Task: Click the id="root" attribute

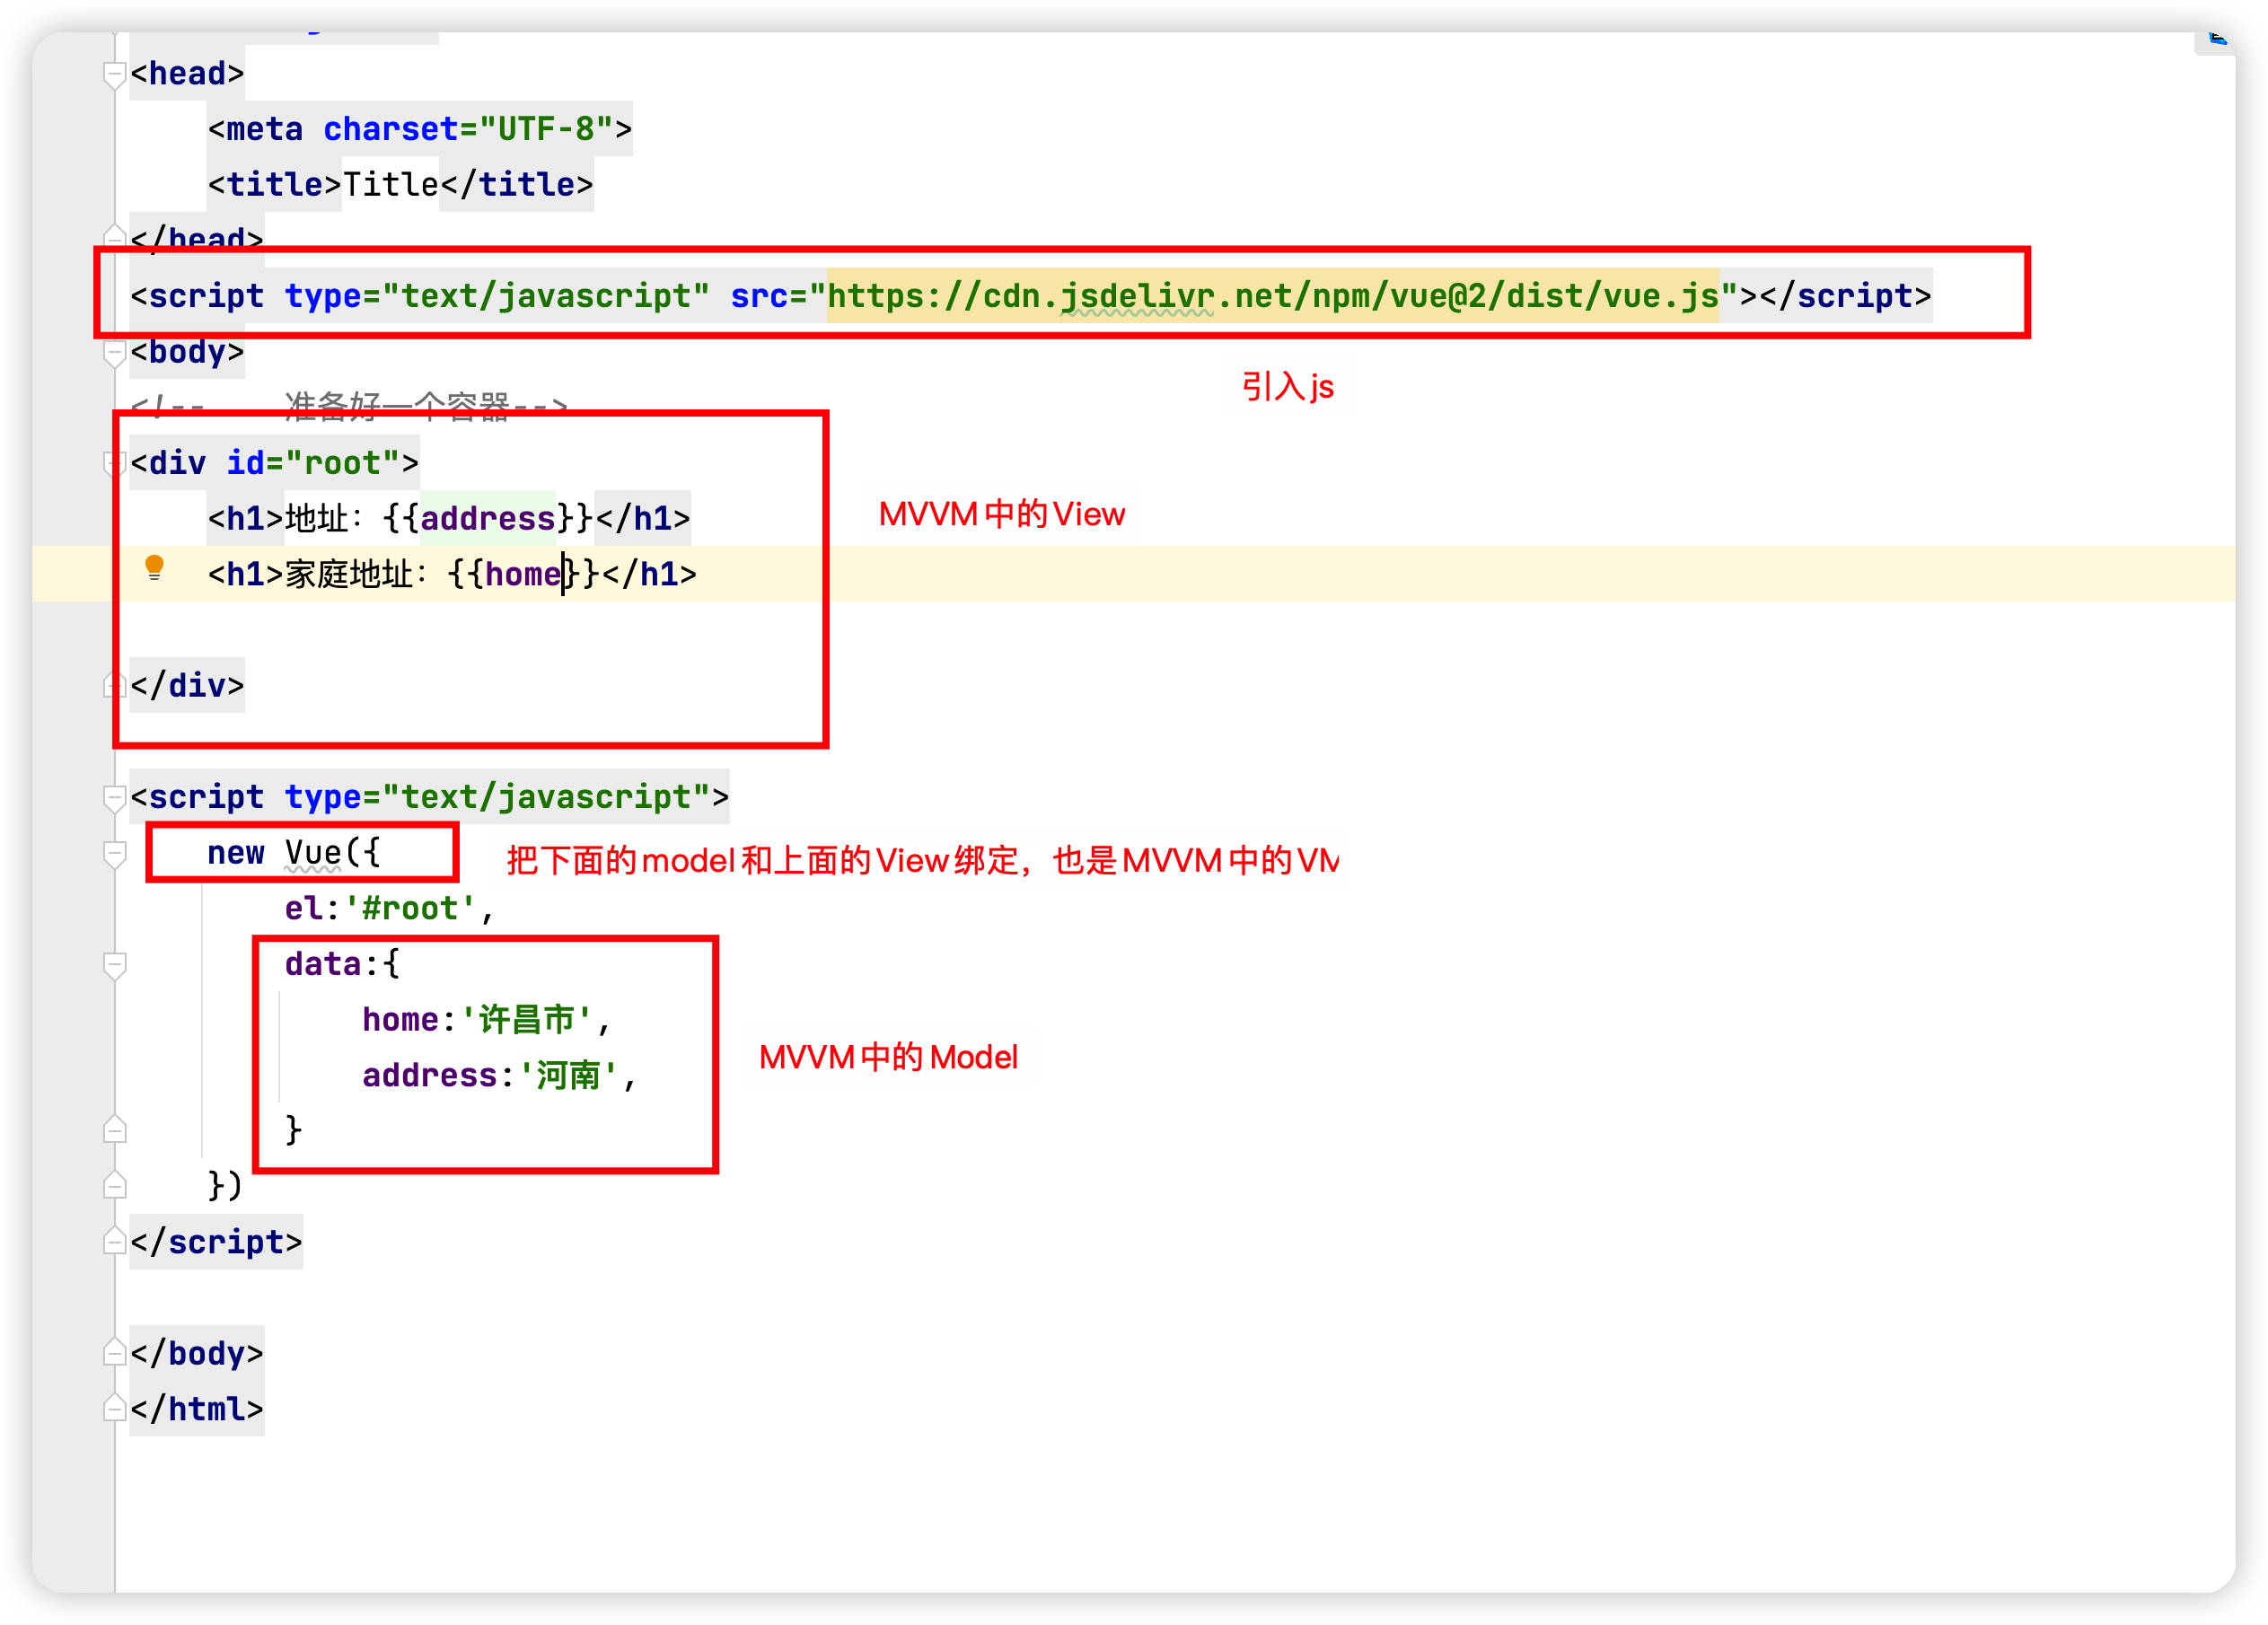Action: (x=313, y=463)
